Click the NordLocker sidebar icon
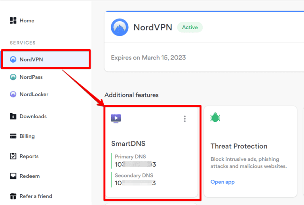The image size is (304, 205). [13, 95]
